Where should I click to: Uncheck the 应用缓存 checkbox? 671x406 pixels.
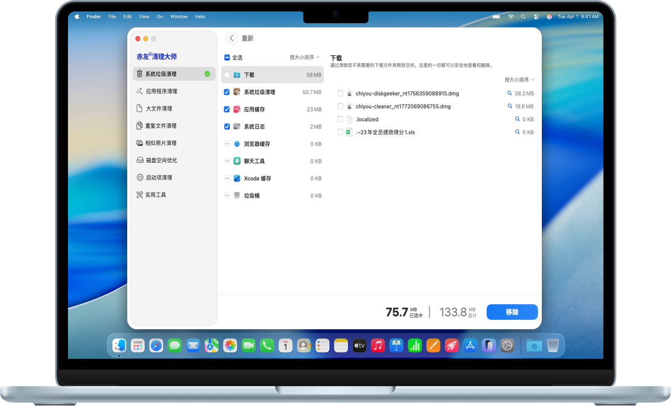coord(227,109)
